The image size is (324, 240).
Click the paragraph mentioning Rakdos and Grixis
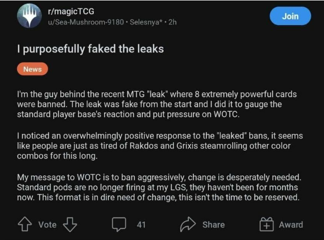(160, 146)
